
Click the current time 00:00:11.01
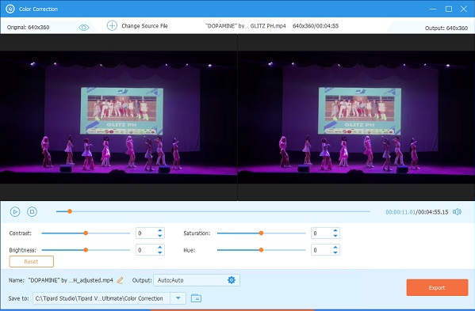pos(400,212)
